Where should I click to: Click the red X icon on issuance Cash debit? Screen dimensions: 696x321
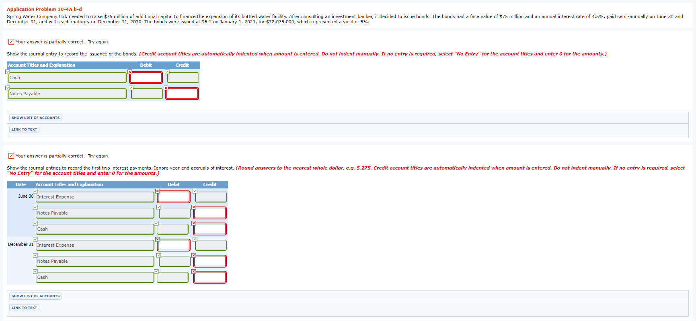point(129,72)
